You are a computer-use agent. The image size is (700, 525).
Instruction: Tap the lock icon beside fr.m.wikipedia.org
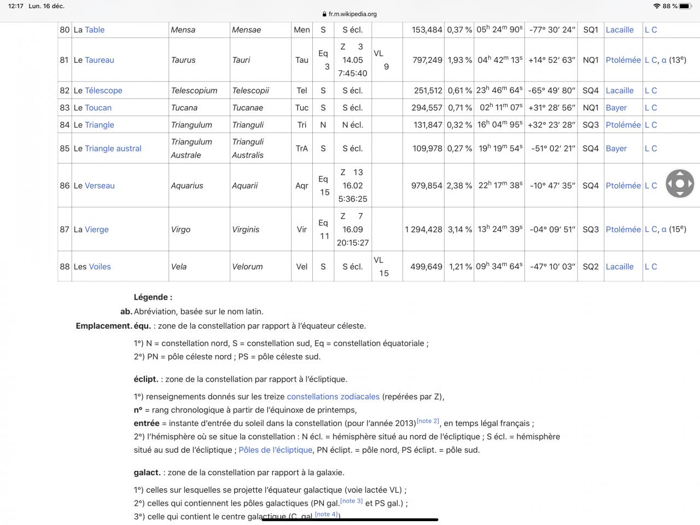pos(325,14)
